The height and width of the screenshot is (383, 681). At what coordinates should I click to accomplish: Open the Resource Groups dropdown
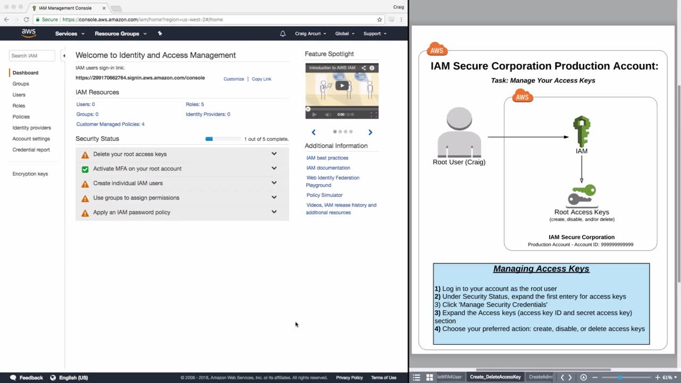pyautogui.click(x=120, y=34)
